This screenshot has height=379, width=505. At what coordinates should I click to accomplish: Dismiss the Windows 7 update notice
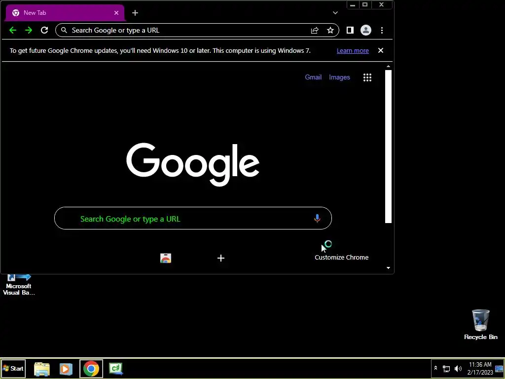click(x=381, y=50)
